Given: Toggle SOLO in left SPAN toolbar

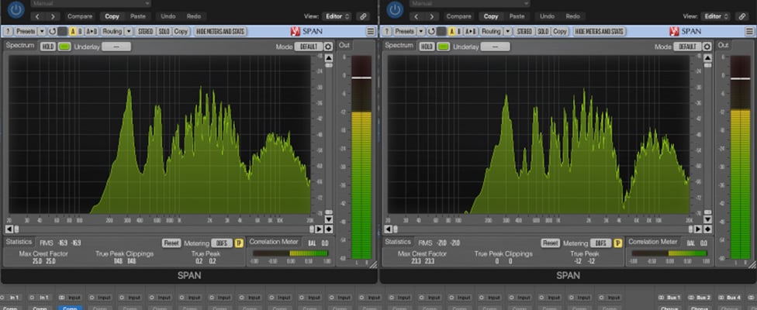Looking at the screenshot, I should (164, 31).
